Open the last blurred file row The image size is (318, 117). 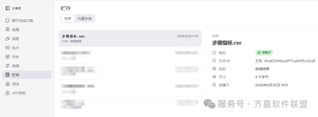[130, 105]
